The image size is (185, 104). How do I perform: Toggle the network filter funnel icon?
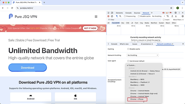click(117, 16)
